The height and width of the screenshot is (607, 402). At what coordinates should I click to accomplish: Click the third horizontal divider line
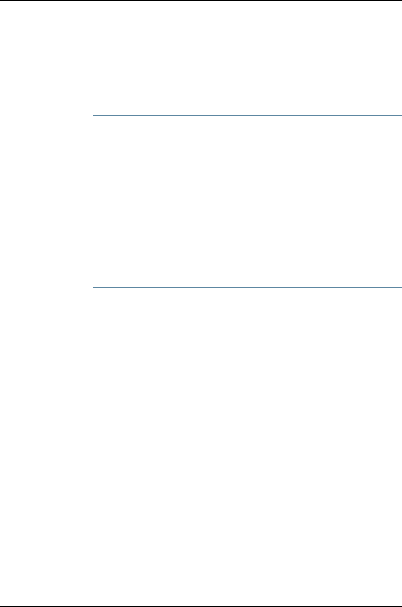(x=247, y=196)
